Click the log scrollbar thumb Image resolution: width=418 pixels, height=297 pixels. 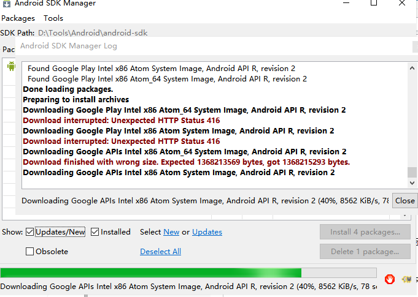click(412, 172)
